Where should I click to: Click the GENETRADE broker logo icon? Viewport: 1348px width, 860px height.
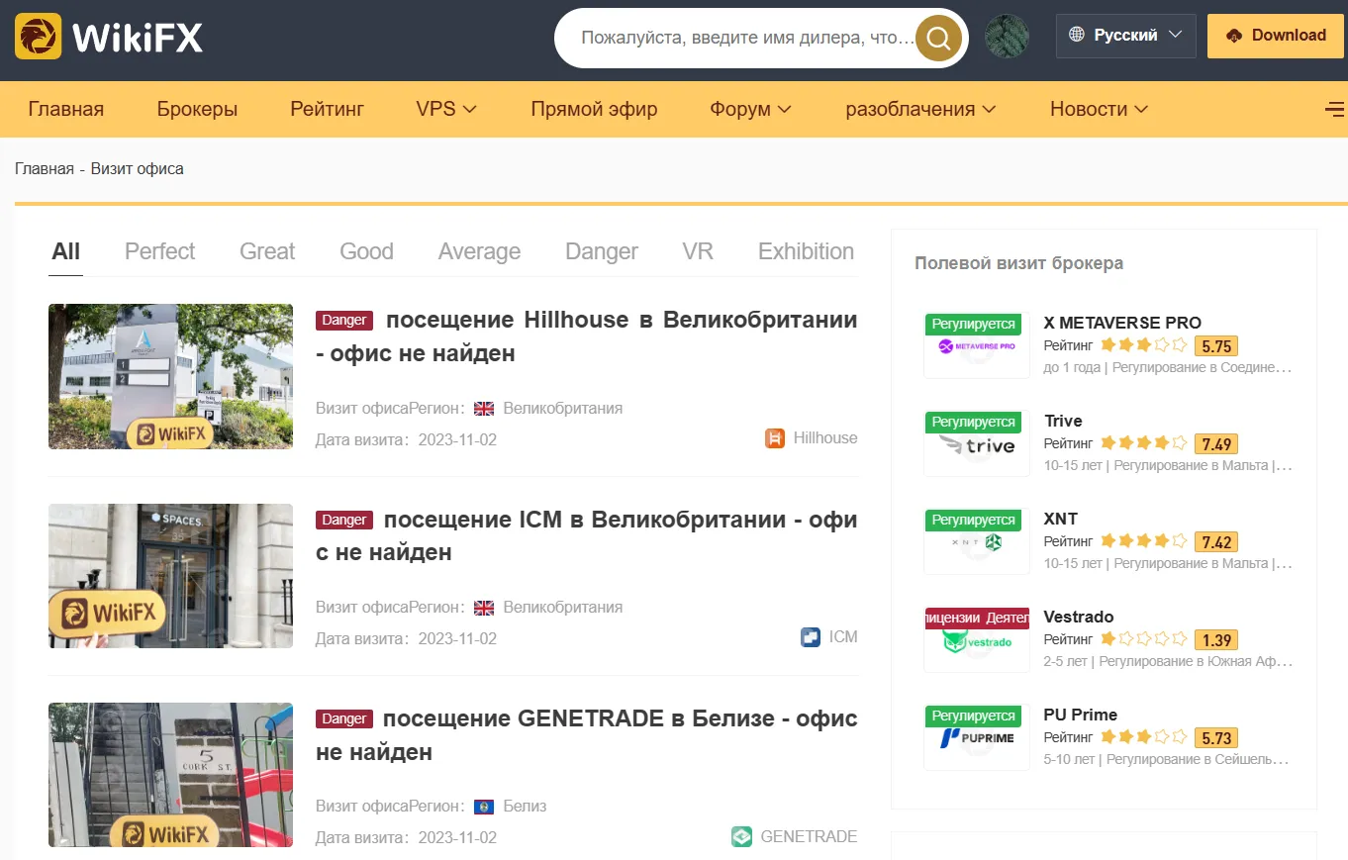pos(742,836)
